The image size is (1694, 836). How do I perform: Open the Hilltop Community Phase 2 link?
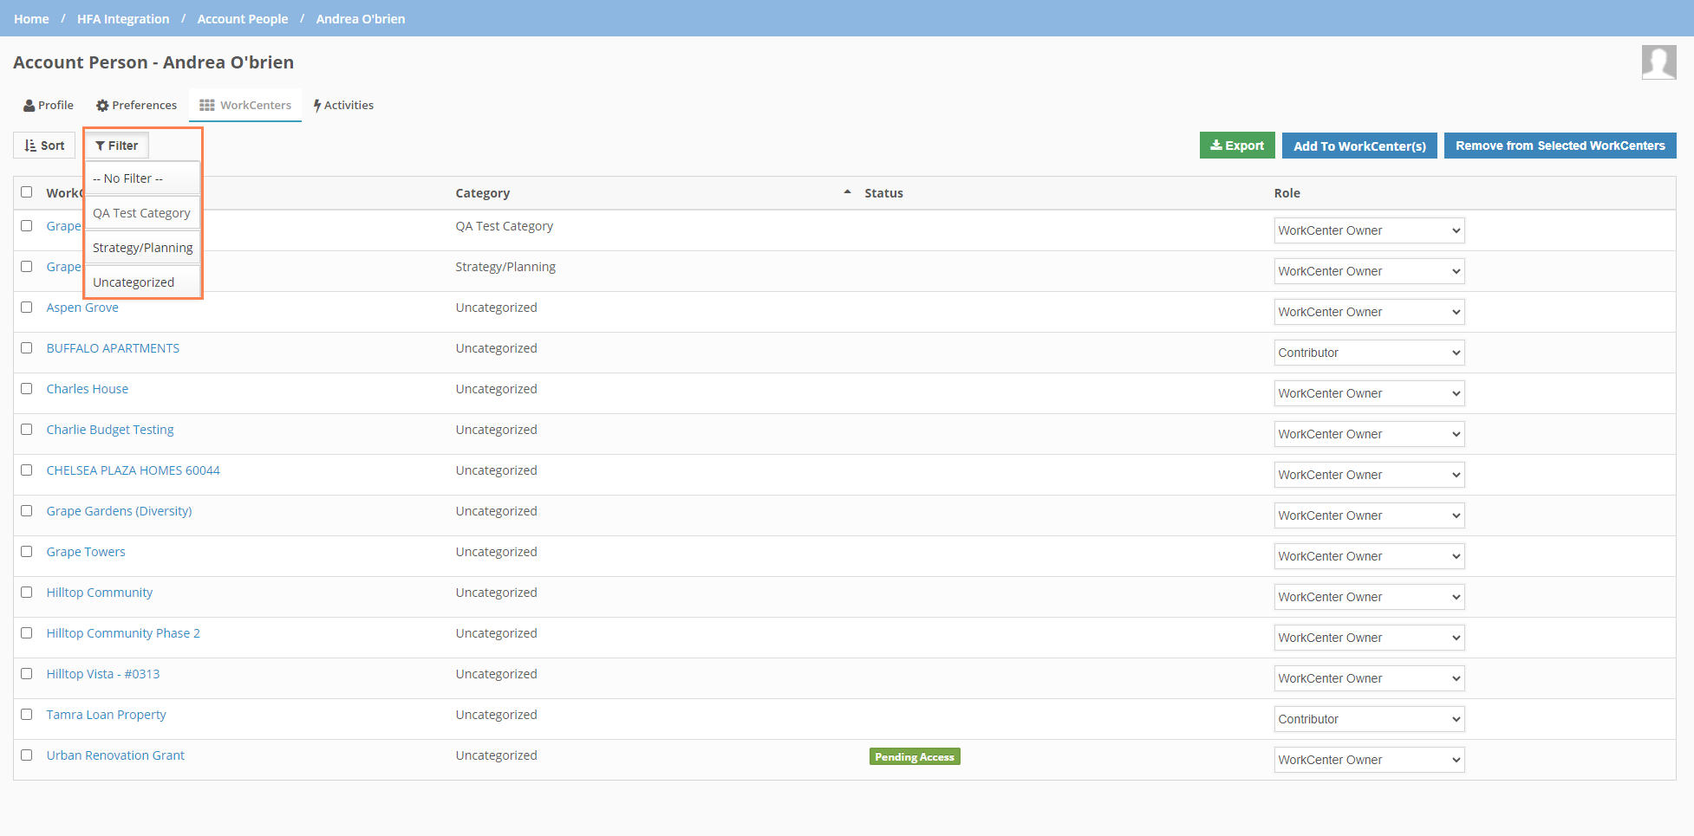coord(123,633)
